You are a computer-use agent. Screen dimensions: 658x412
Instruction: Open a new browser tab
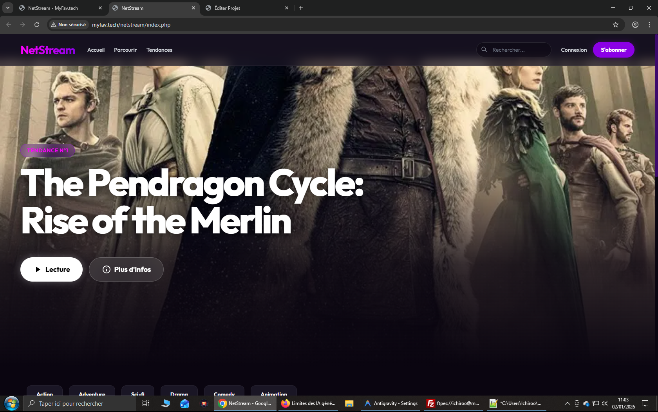tap(301, 8)
